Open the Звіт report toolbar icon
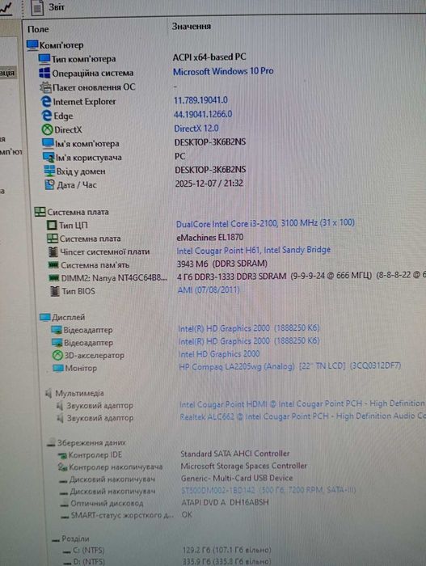Screen dimensions: 426x566 pyautogui.click(x=38, y=7)
